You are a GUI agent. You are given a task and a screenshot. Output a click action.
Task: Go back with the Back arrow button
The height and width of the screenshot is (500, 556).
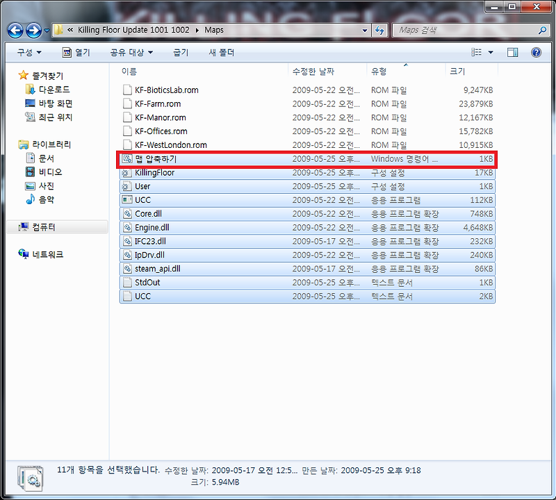(15, 30)
